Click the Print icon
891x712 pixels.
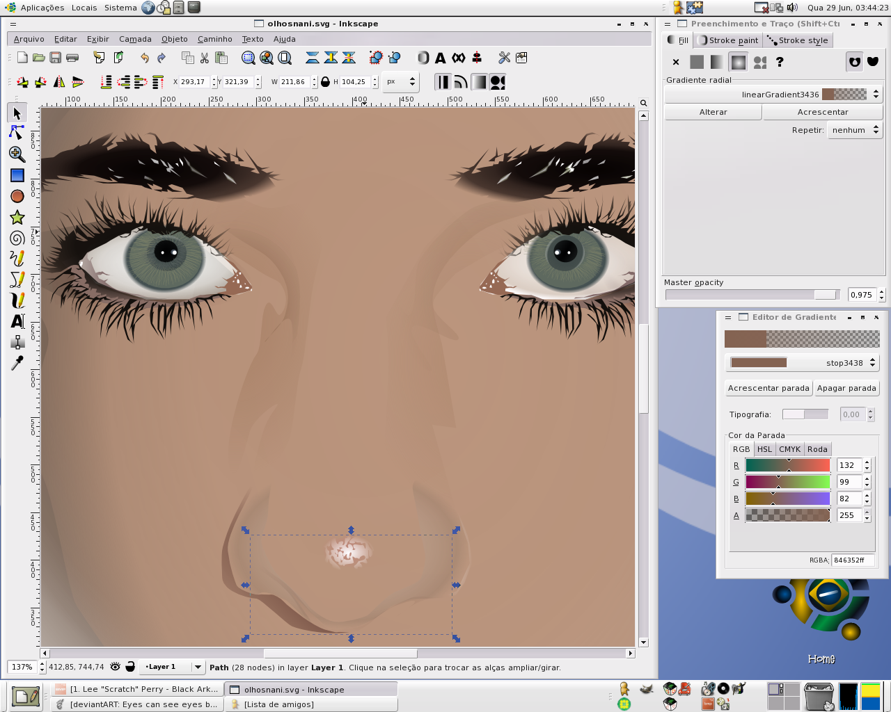point(72,58)
